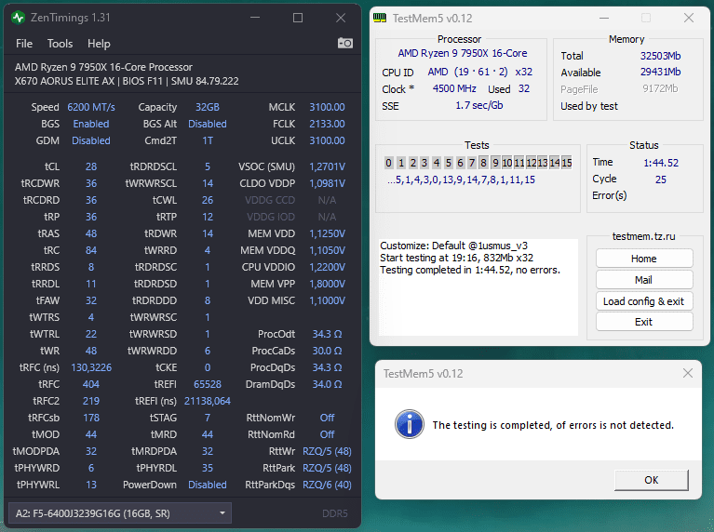Click the Cmd2T value 1T

[208, 140]
